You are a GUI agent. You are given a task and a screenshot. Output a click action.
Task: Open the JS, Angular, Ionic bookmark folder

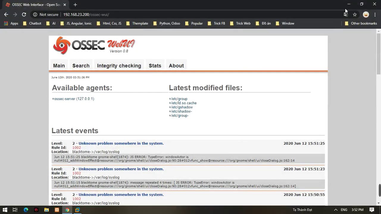(x=76, y=23)
